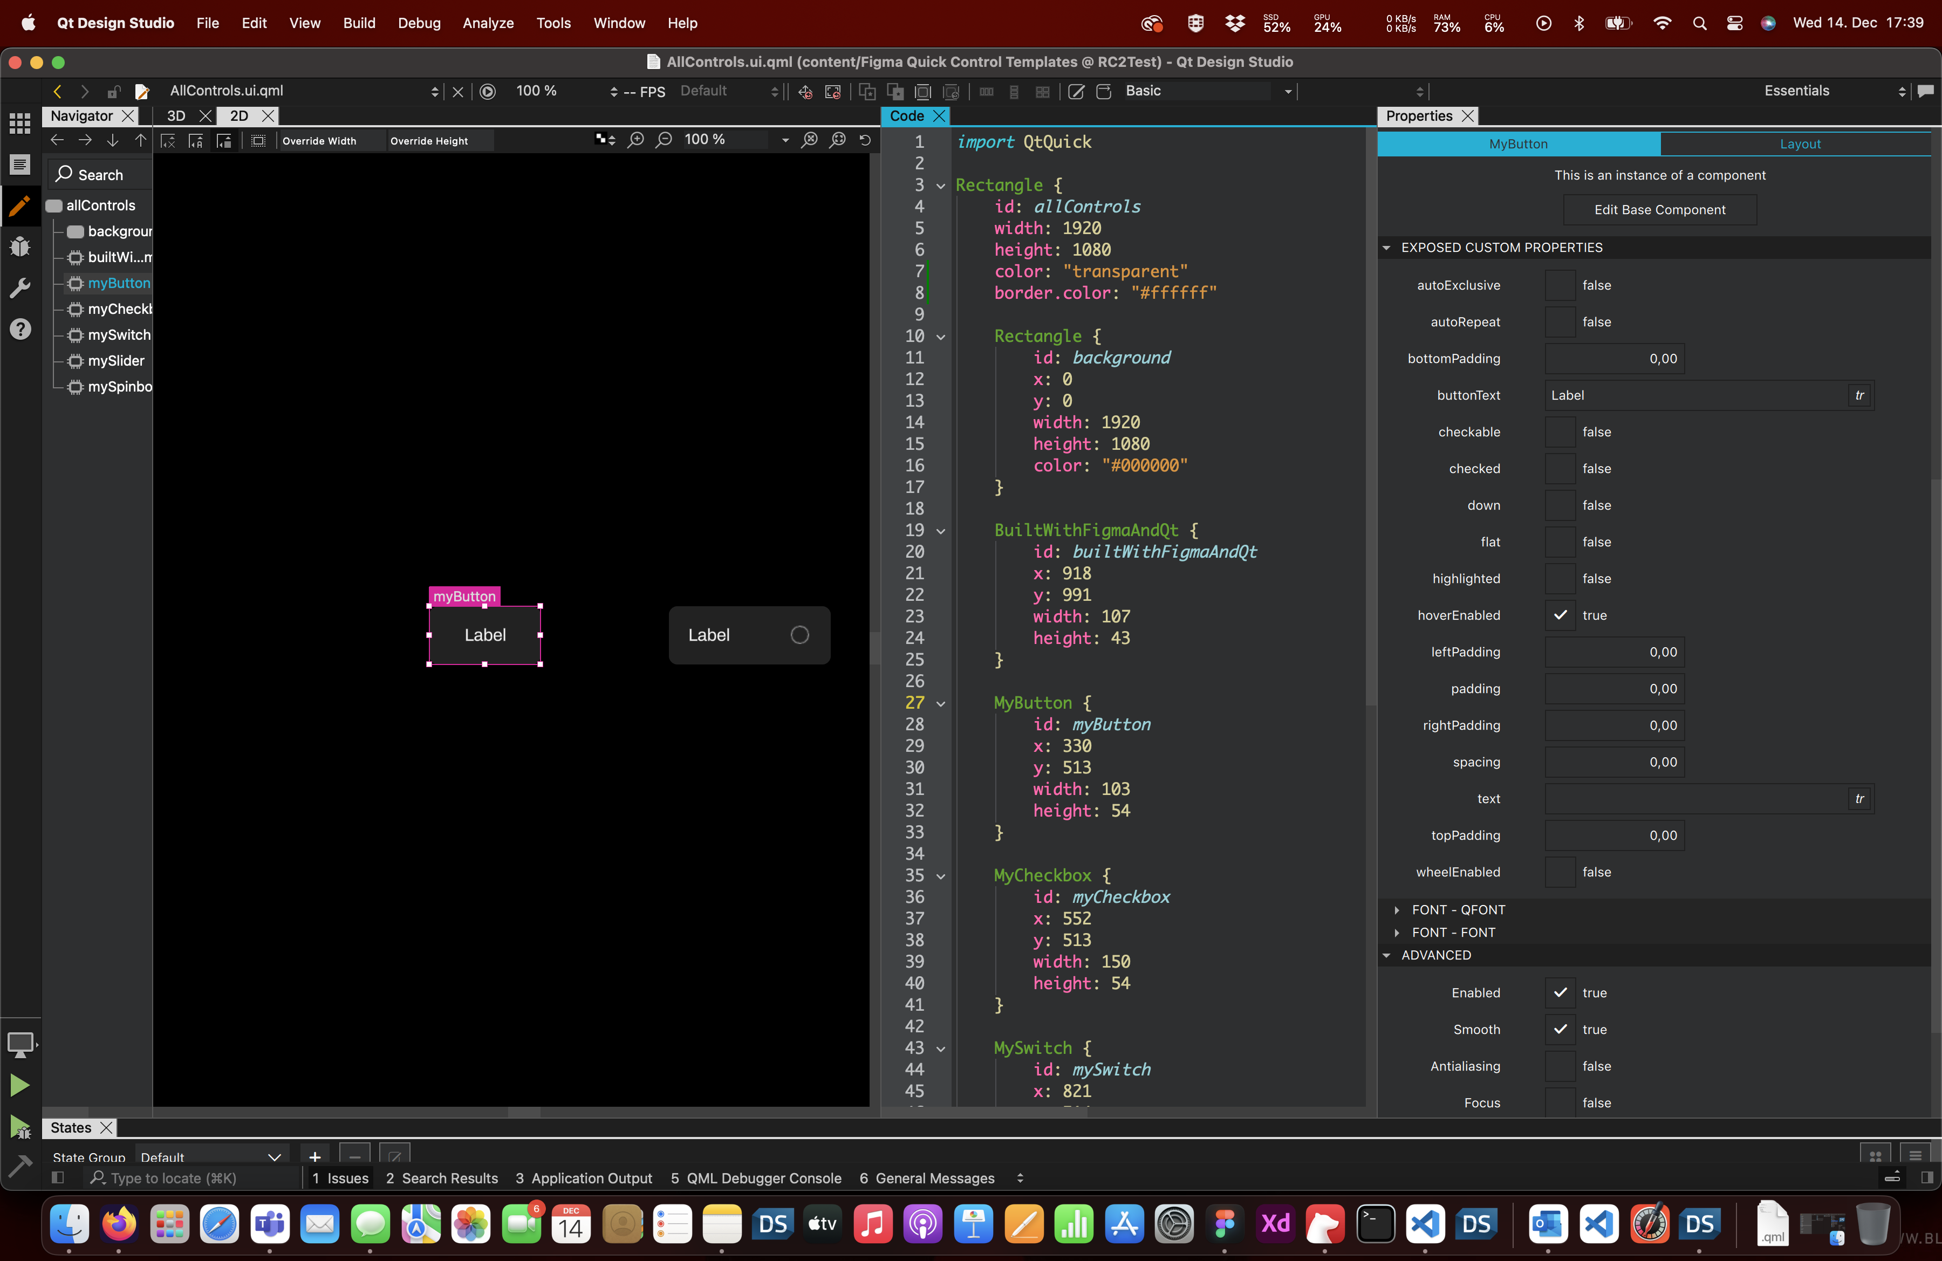The width and height of the screenshot is (1942, 1261).
Task: Click the locate search magnifier icon
Action: [98, 1178]
